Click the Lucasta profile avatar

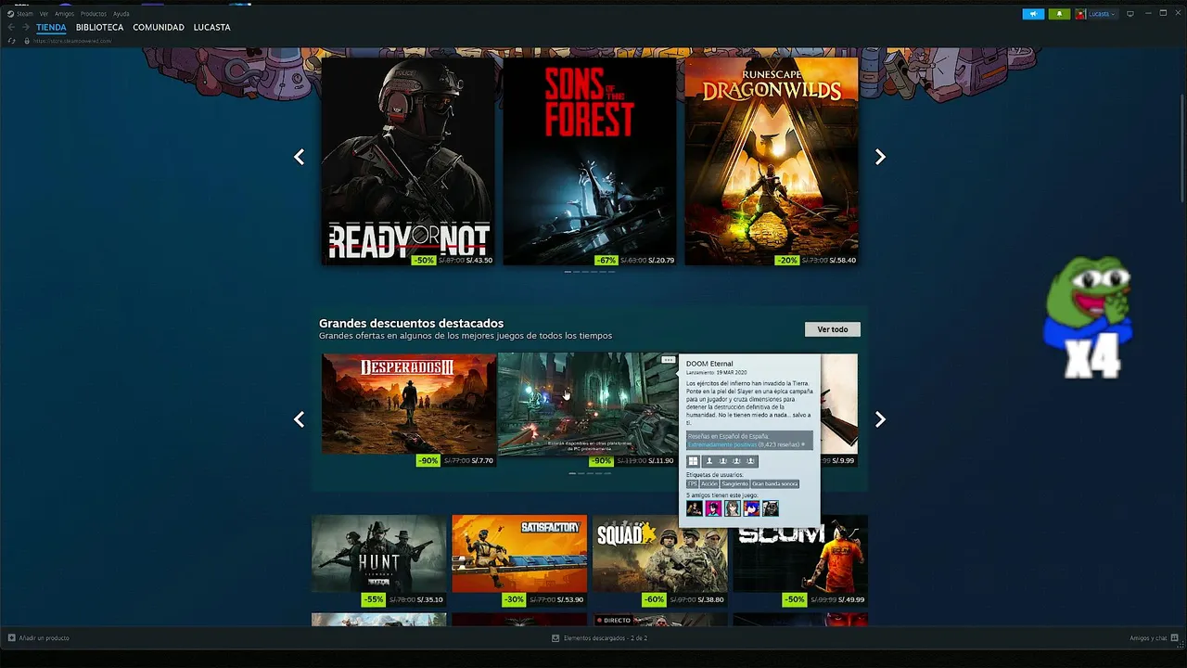pyautogui.click(x=1081, y=14)
